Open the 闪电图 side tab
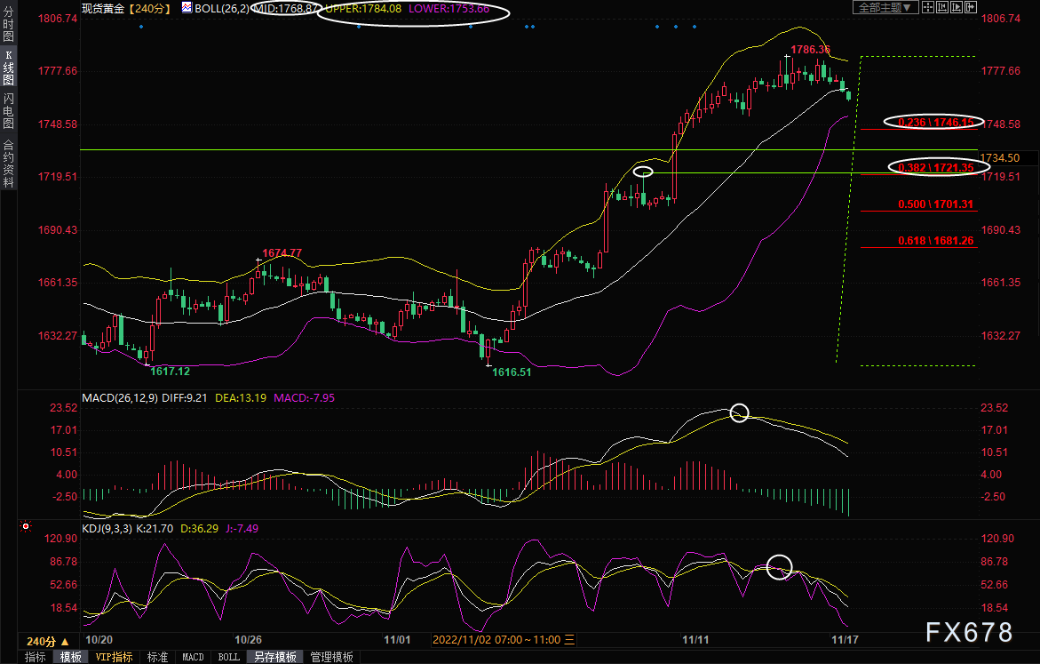1040x664 pixels. [8, 109]
